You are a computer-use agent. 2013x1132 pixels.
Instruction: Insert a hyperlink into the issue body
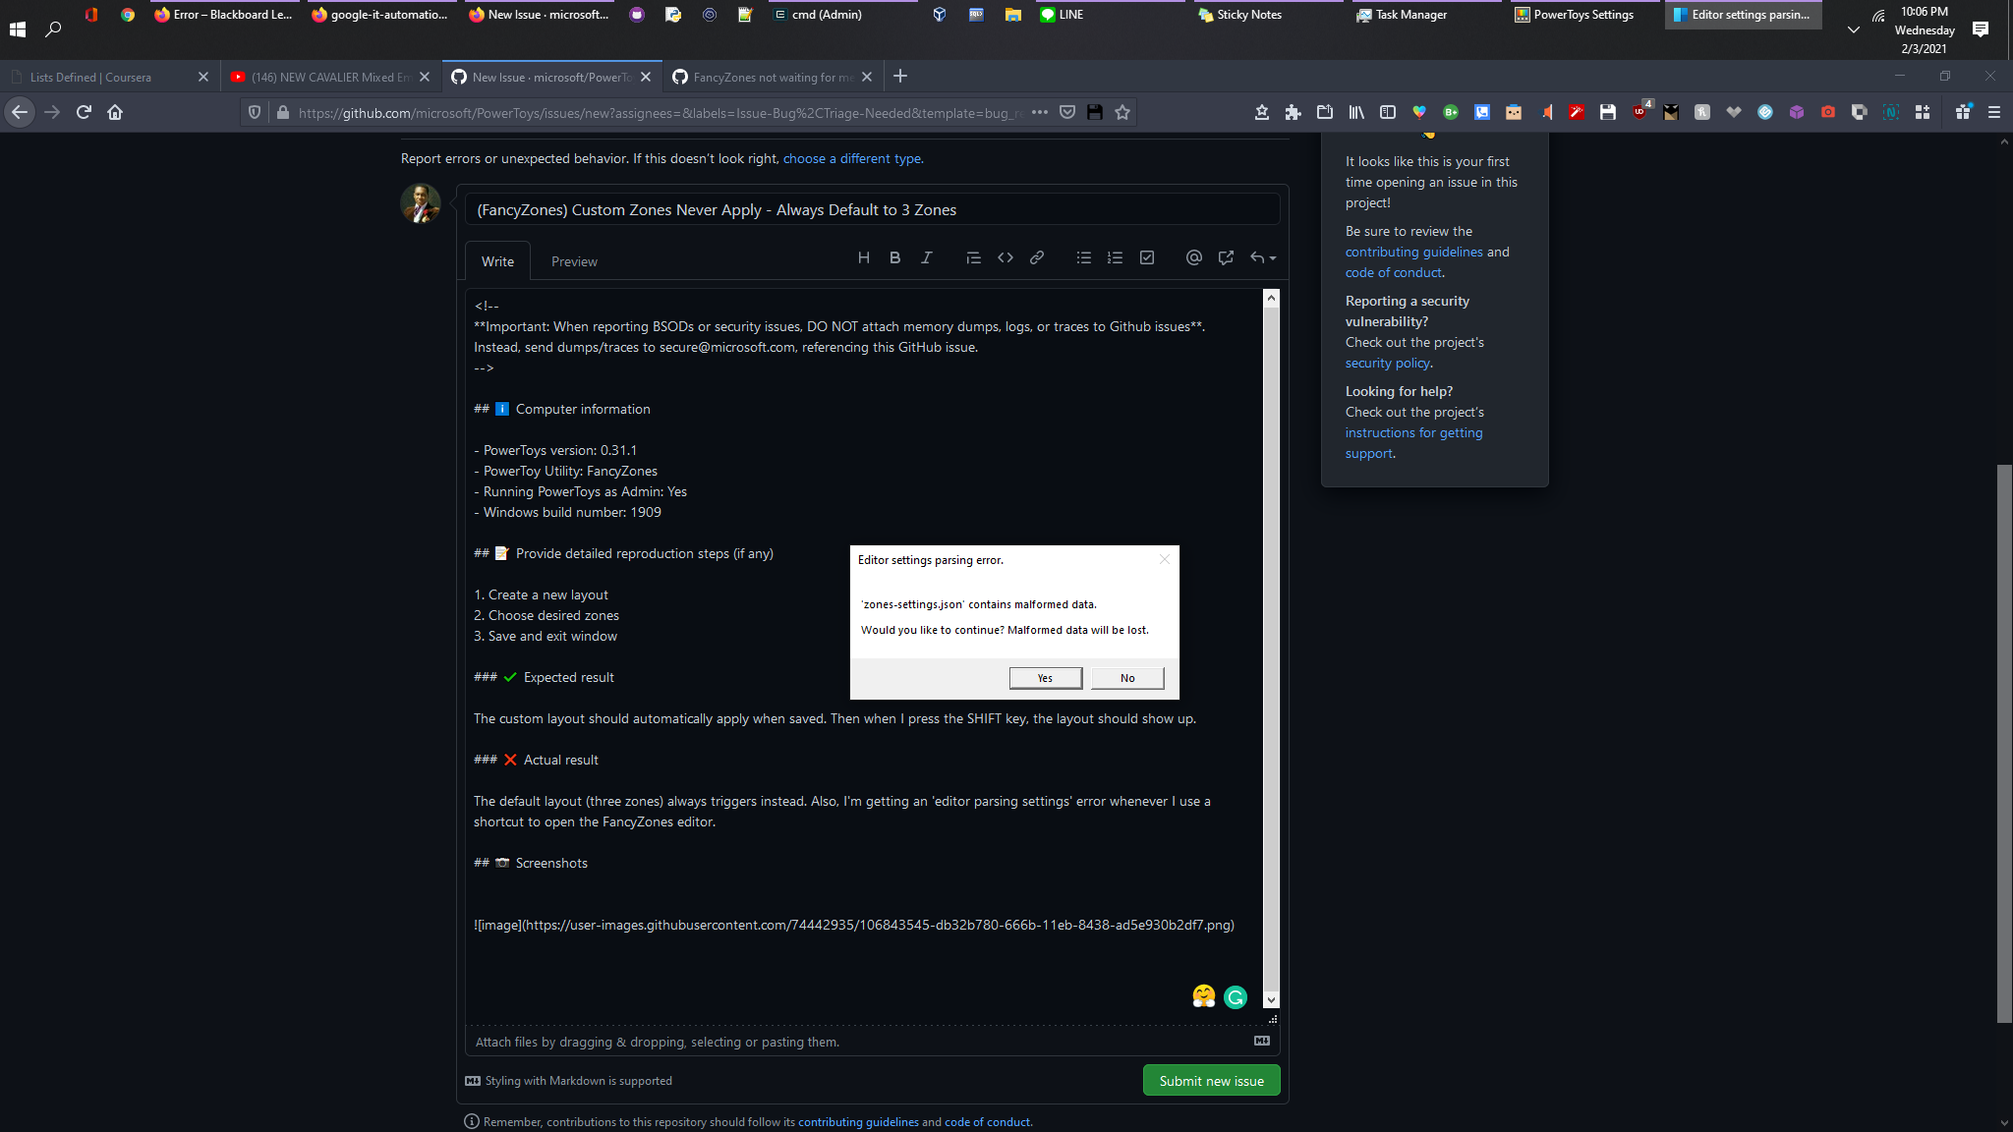click(x=1037, y=257)
